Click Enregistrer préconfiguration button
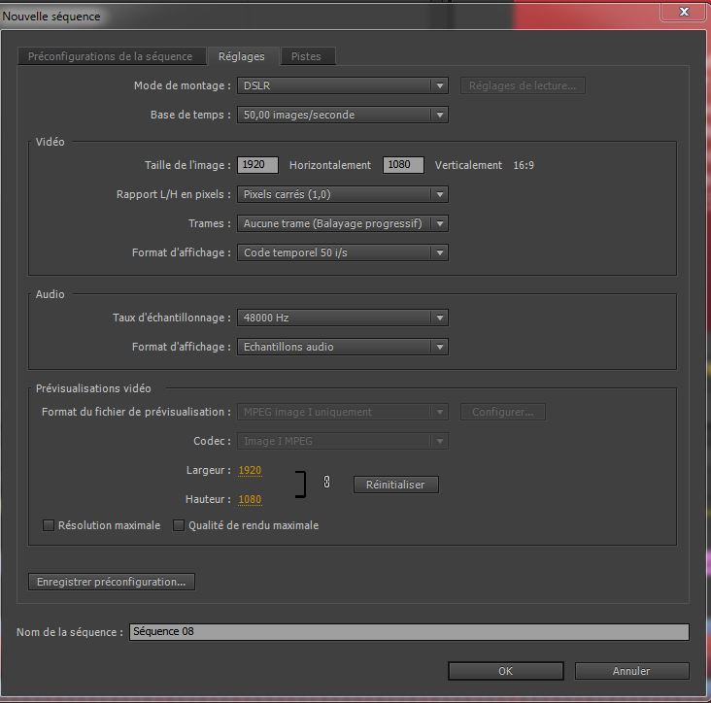Image resolution: width=711 pixels, height=703 pixels. click(x=112, y=582)
